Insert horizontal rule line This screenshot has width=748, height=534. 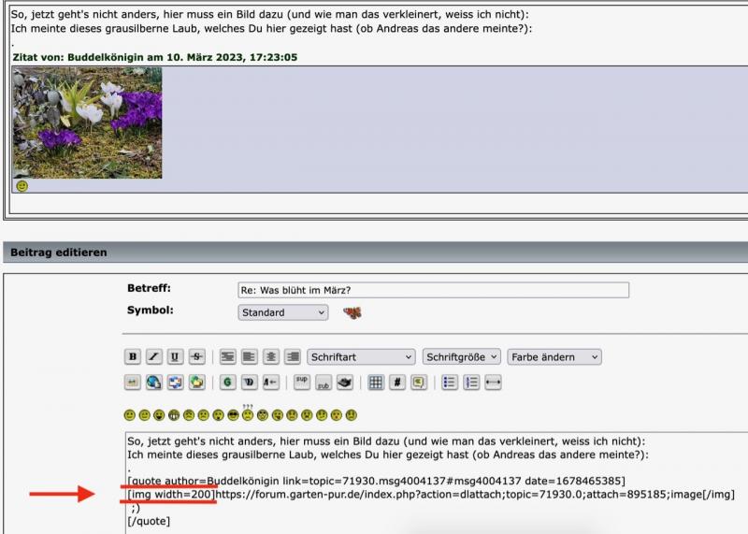click(493, 382)
